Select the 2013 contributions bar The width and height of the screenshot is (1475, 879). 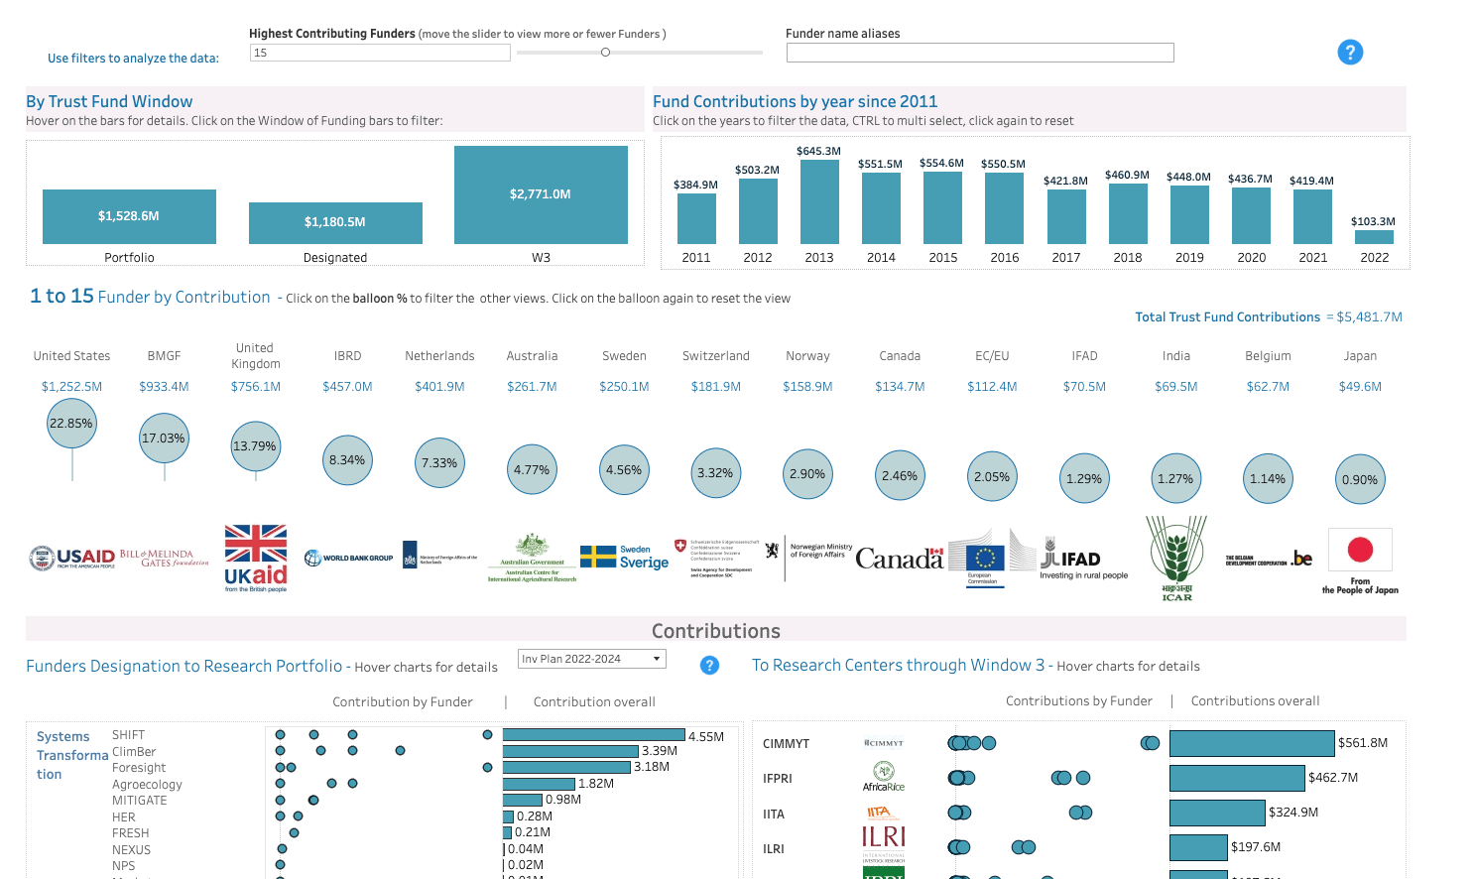(x=819, y=201)
